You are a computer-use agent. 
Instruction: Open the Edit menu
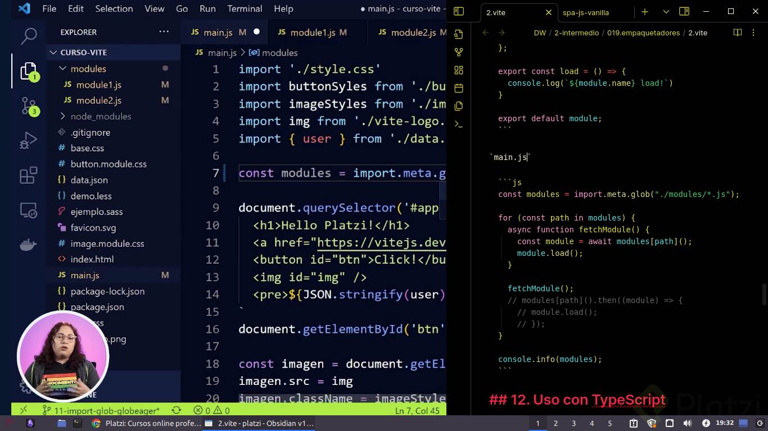point(75,8)
